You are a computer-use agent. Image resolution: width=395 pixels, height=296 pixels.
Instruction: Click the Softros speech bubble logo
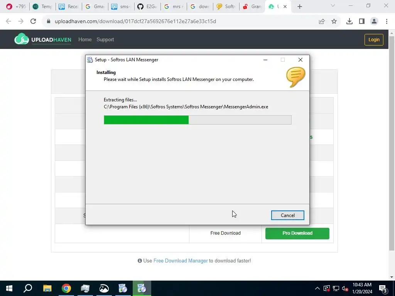tap(295, 77)
